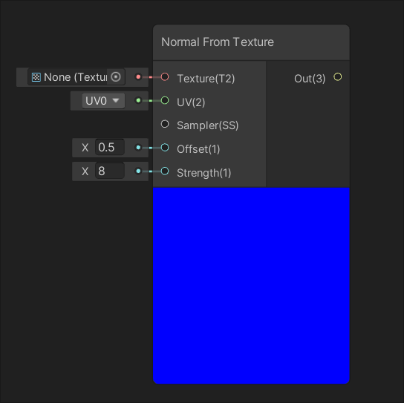The width and height of the screenshot is (404, 403).
Task: Click the UV0 dropdown arrow
Action: tap(116, 100)
